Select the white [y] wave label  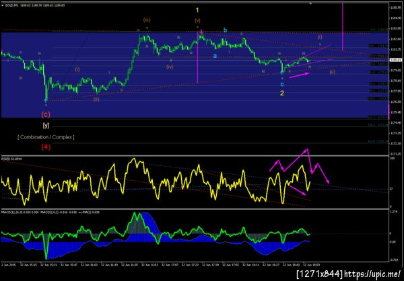pos(46,126)
